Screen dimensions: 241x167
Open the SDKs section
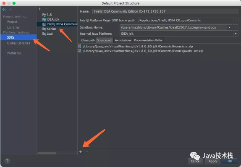tap(18, 37)
